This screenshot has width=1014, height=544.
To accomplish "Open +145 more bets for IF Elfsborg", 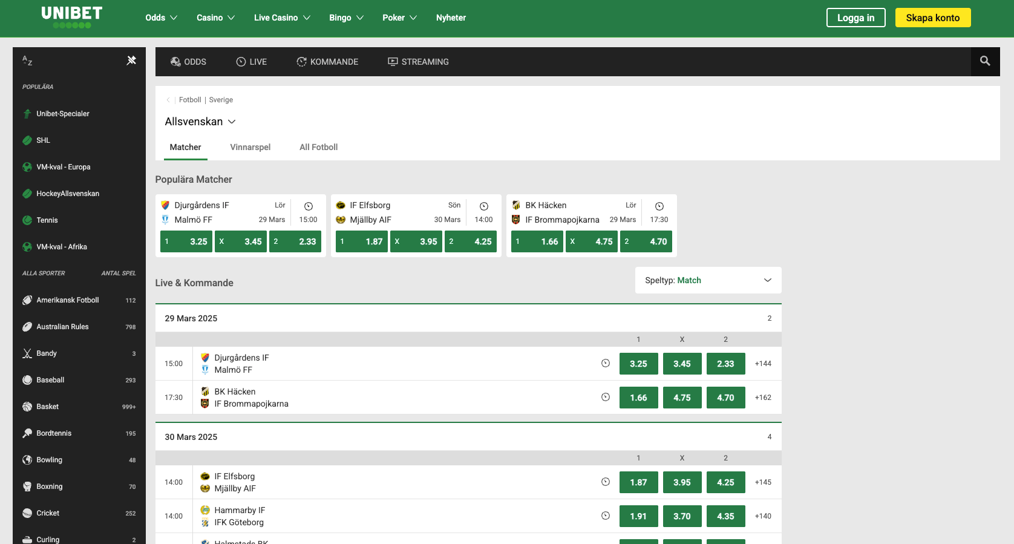I will tap(763, 482).
